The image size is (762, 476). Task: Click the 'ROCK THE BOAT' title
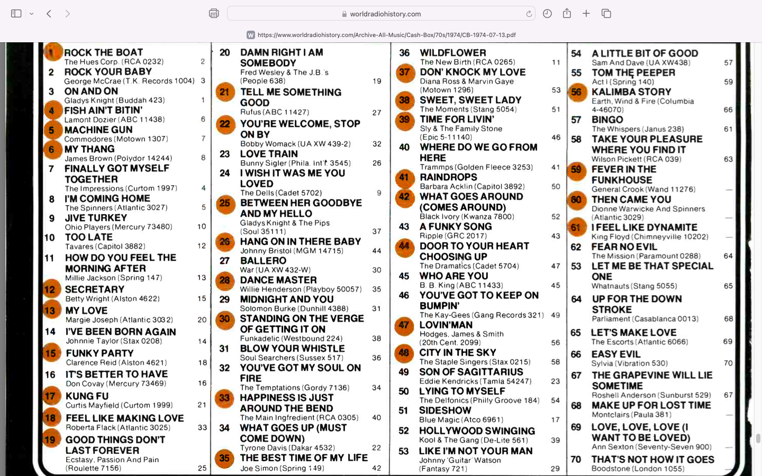point(103,52)
